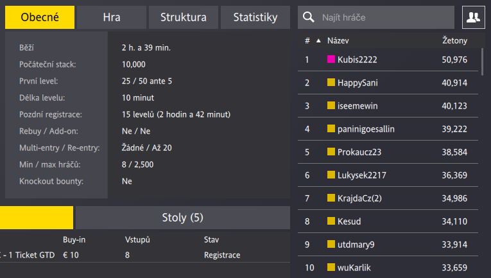
Task: Show the Stoly (5) tables list
Action: pyautogui.click(x=183, y=218)
